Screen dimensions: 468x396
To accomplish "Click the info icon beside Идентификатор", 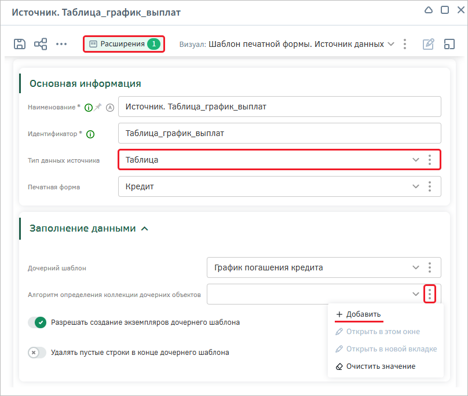I will (90, 134).
